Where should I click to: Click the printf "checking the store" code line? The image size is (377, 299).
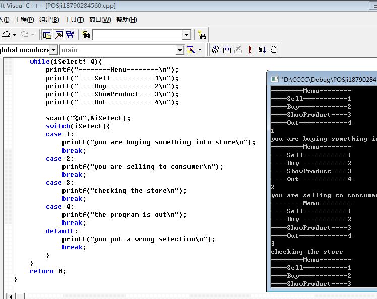pos(124,191)
